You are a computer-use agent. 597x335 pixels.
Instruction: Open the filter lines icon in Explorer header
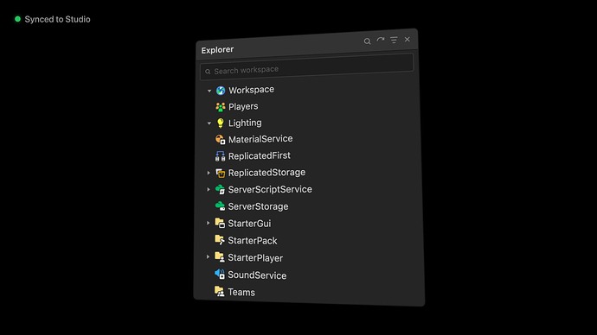click(x=394, y=40)
